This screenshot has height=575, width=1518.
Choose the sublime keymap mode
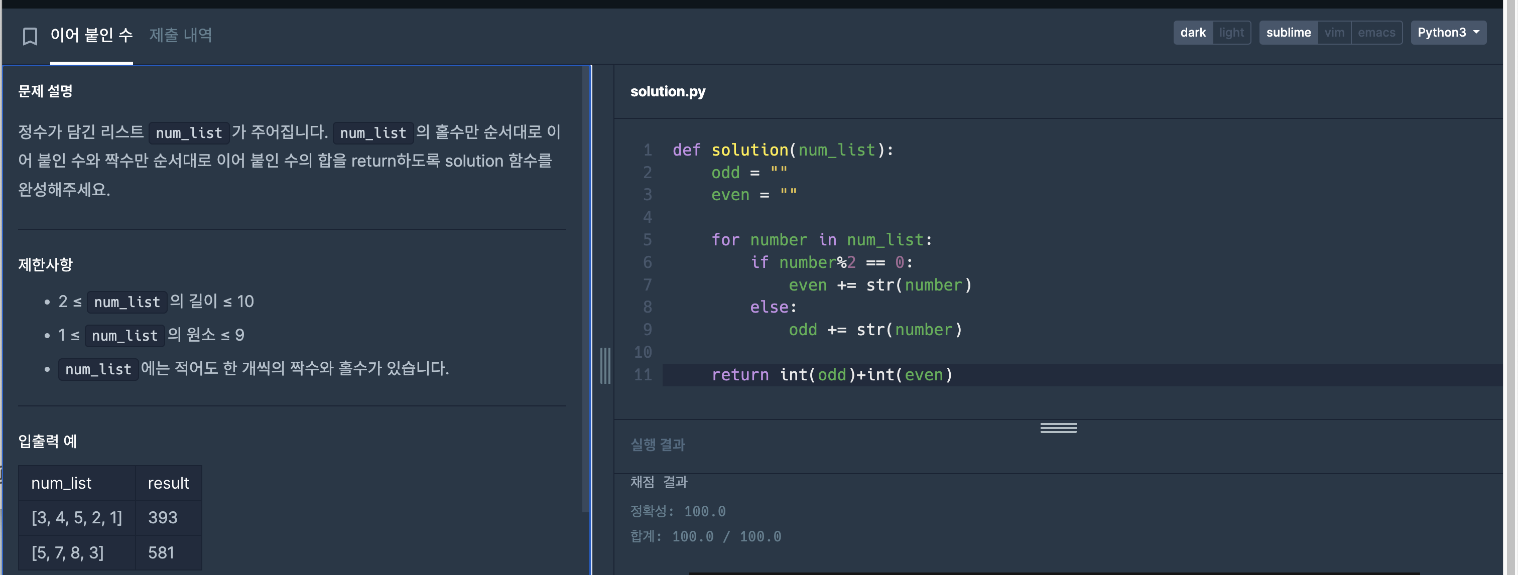tap(1288, 33)
